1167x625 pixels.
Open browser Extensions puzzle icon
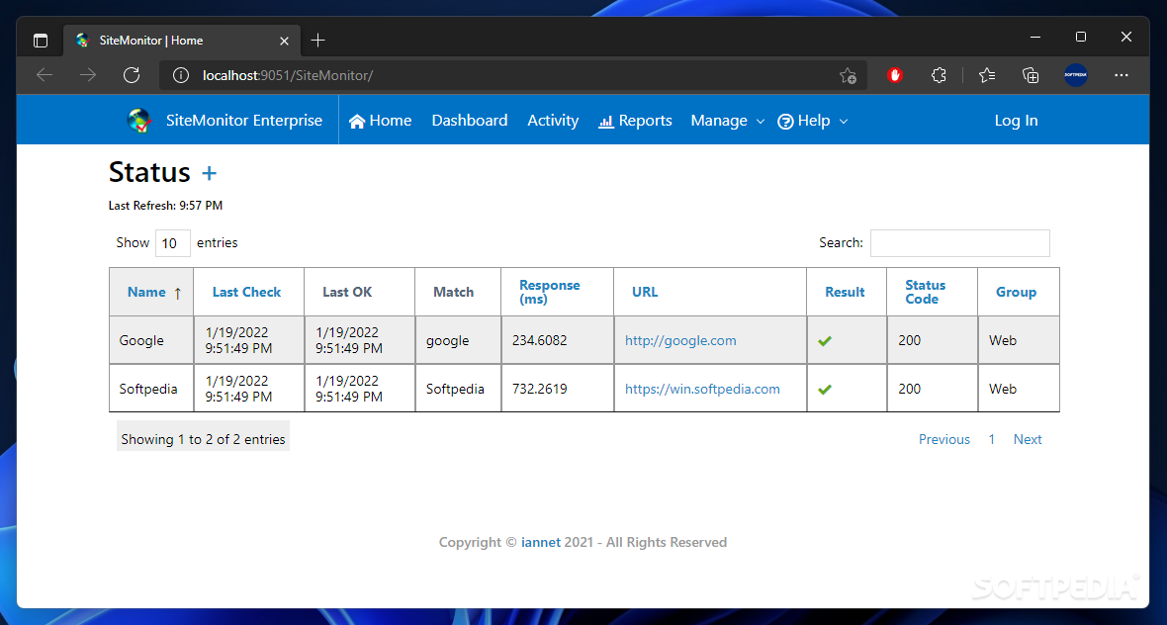click(x=940, y=75)
